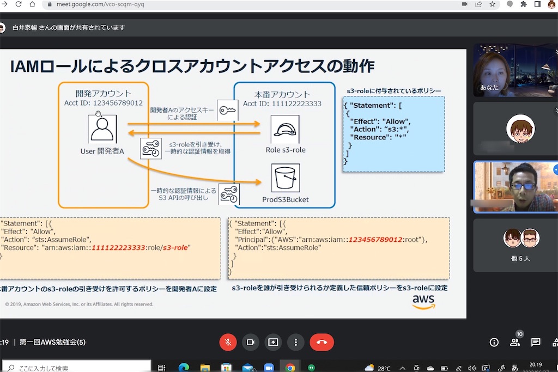Toggle the camera in the Meet controls
This screenshot has height=372, width=558.
(x=251, y=342)
